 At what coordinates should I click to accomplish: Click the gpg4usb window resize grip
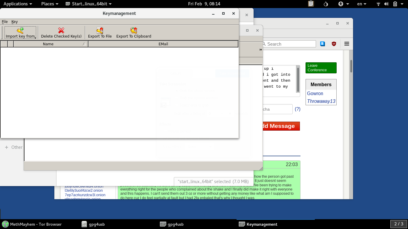point(261,169)
